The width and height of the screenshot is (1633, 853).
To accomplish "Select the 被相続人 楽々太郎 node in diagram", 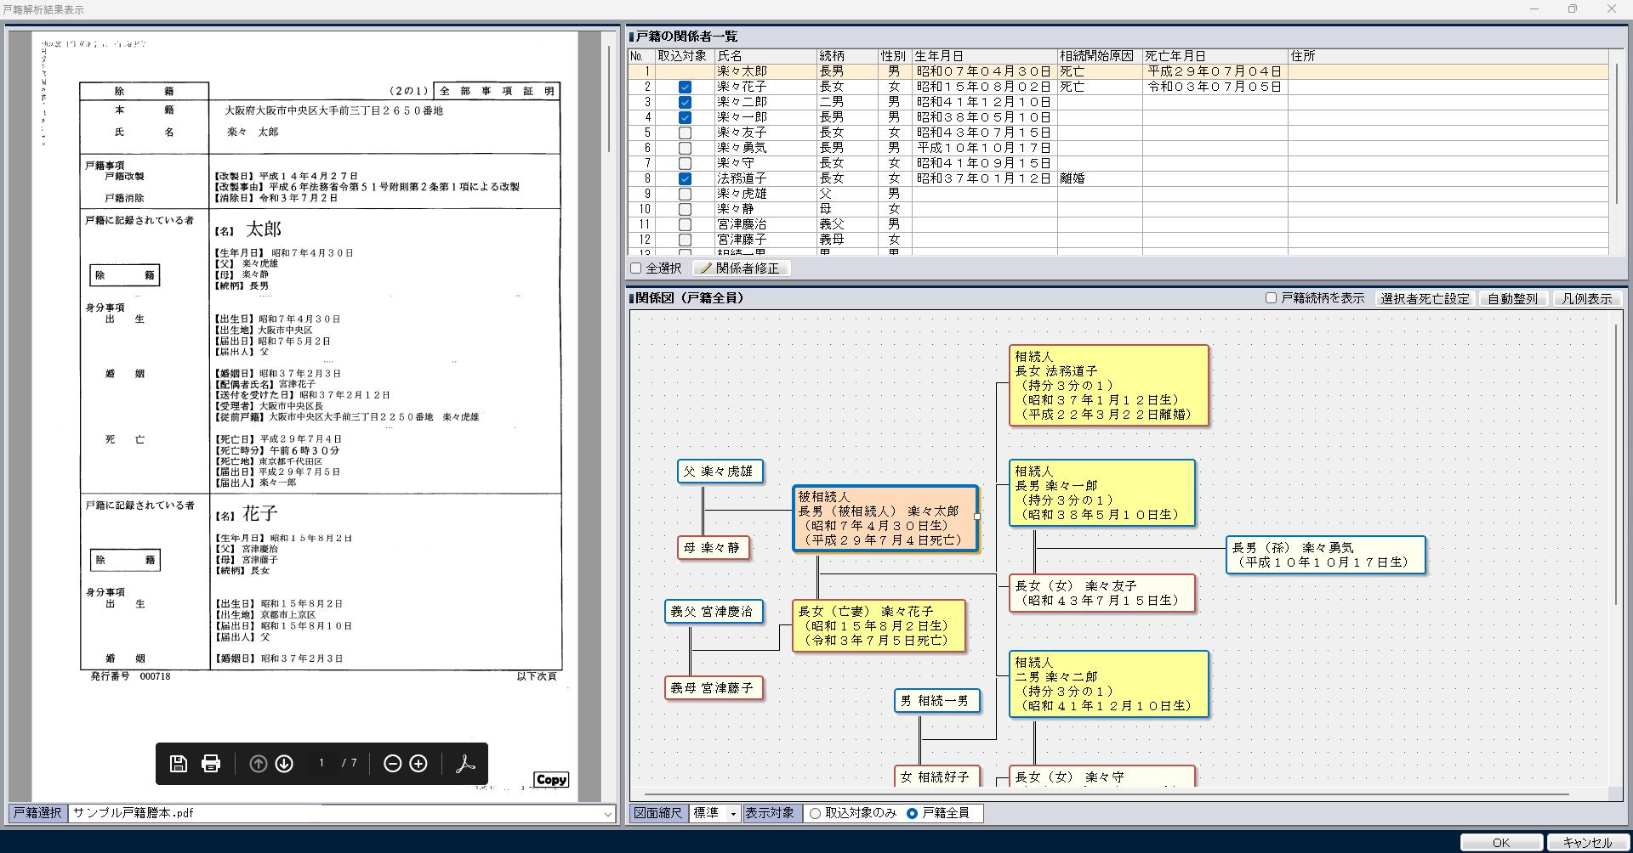I will point(885,518).
